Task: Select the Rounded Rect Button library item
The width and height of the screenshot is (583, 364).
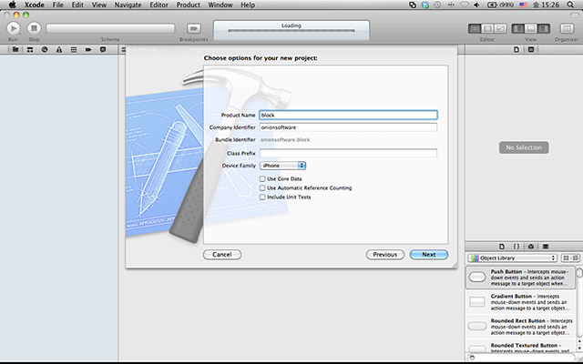Action: [520, 327]
